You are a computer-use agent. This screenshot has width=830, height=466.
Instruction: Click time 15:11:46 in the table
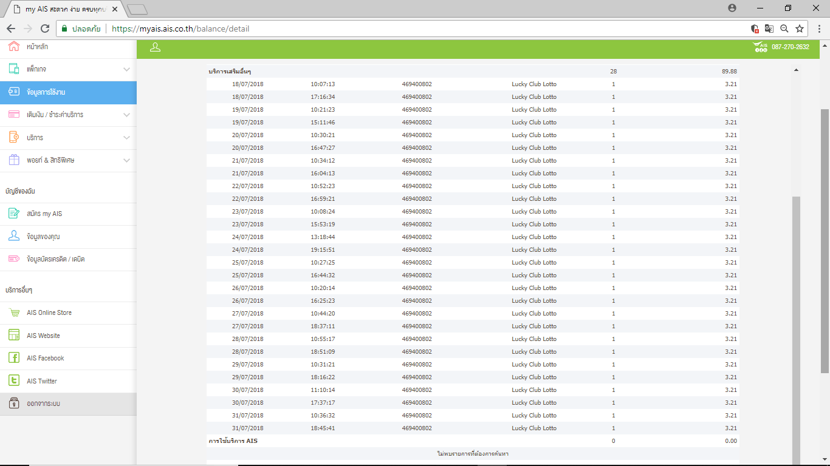click(323, 123)
